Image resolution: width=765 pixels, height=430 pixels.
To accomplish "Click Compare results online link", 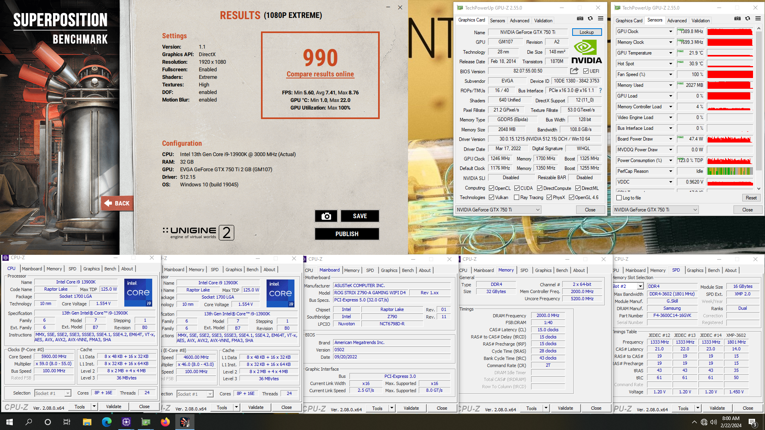I will coord(320,74).
